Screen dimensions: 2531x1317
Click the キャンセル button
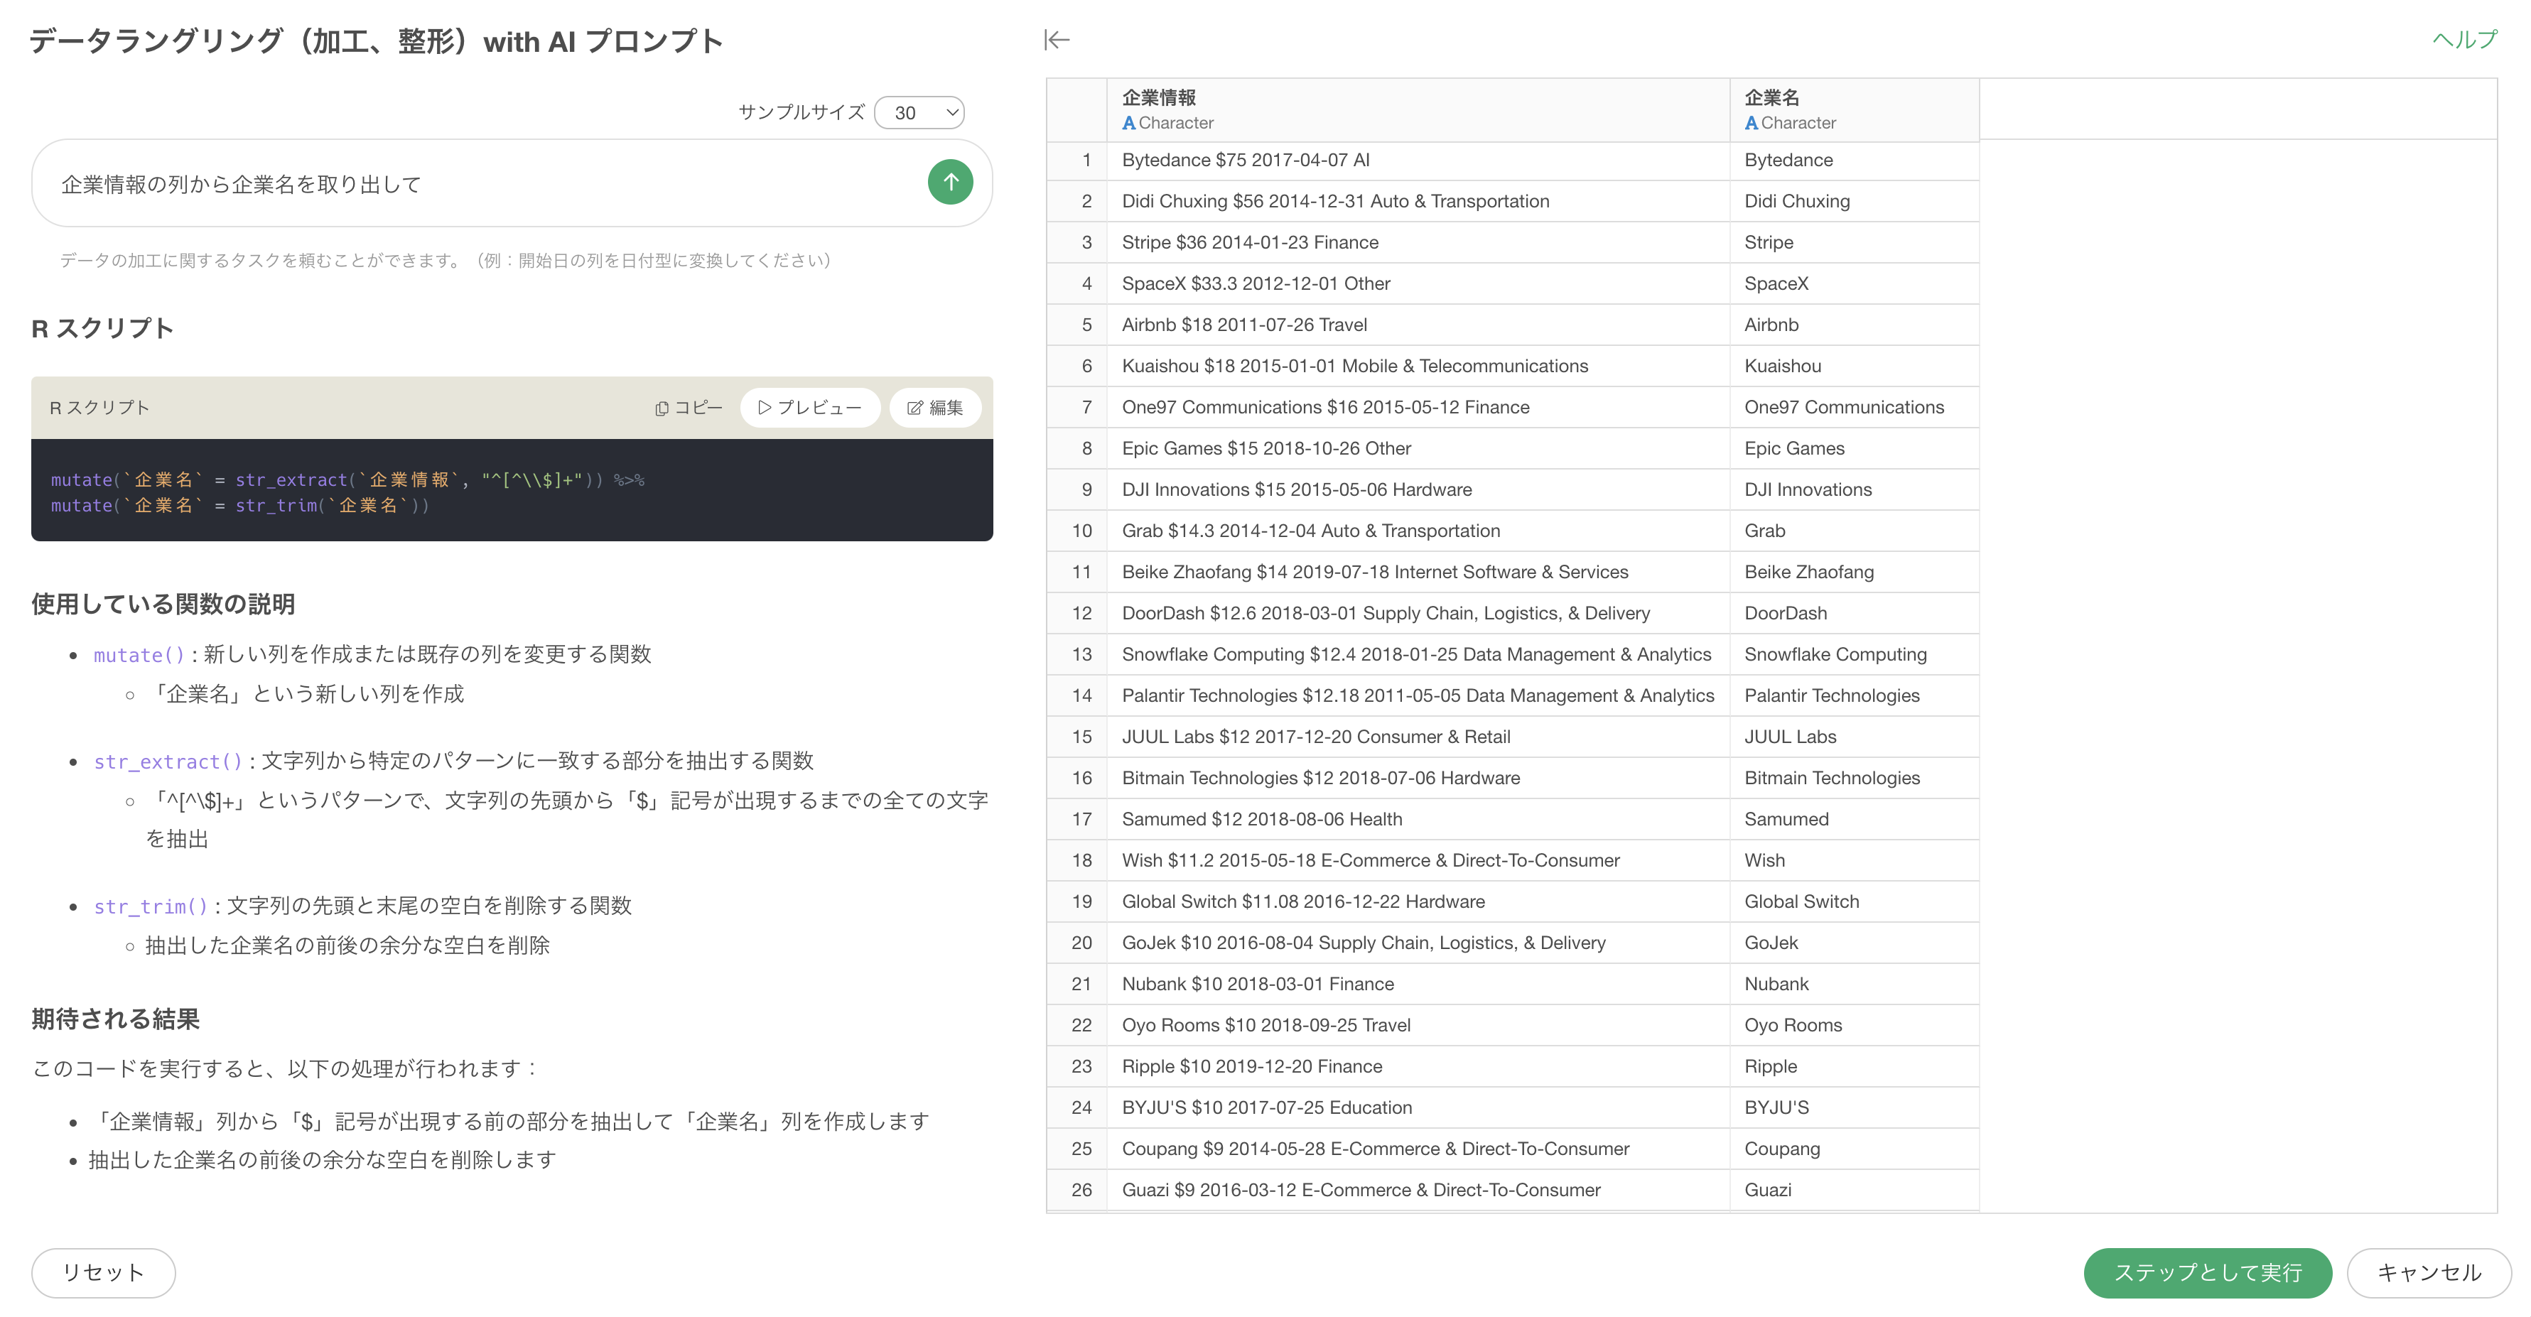(x=2428, y=1273)
